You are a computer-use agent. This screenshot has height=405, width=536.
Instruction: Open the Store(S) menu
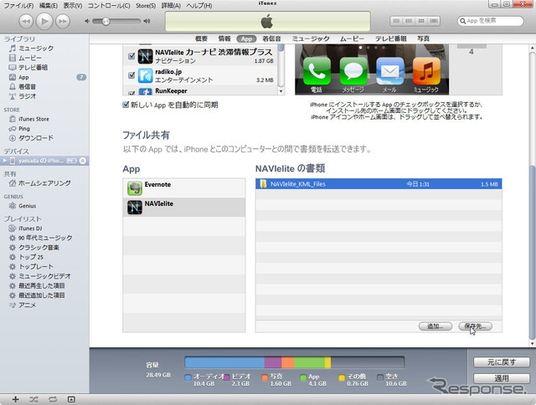pyautogui.click(x=146, y=6)
